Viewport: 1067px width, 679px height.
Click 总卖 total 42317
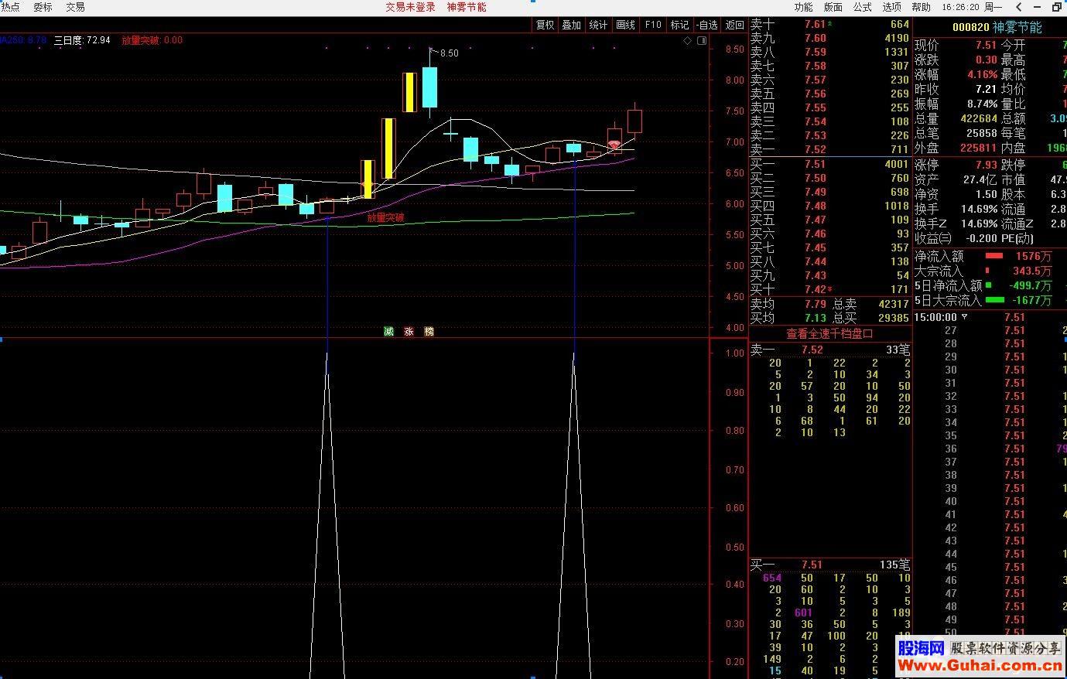click(893, 305)
